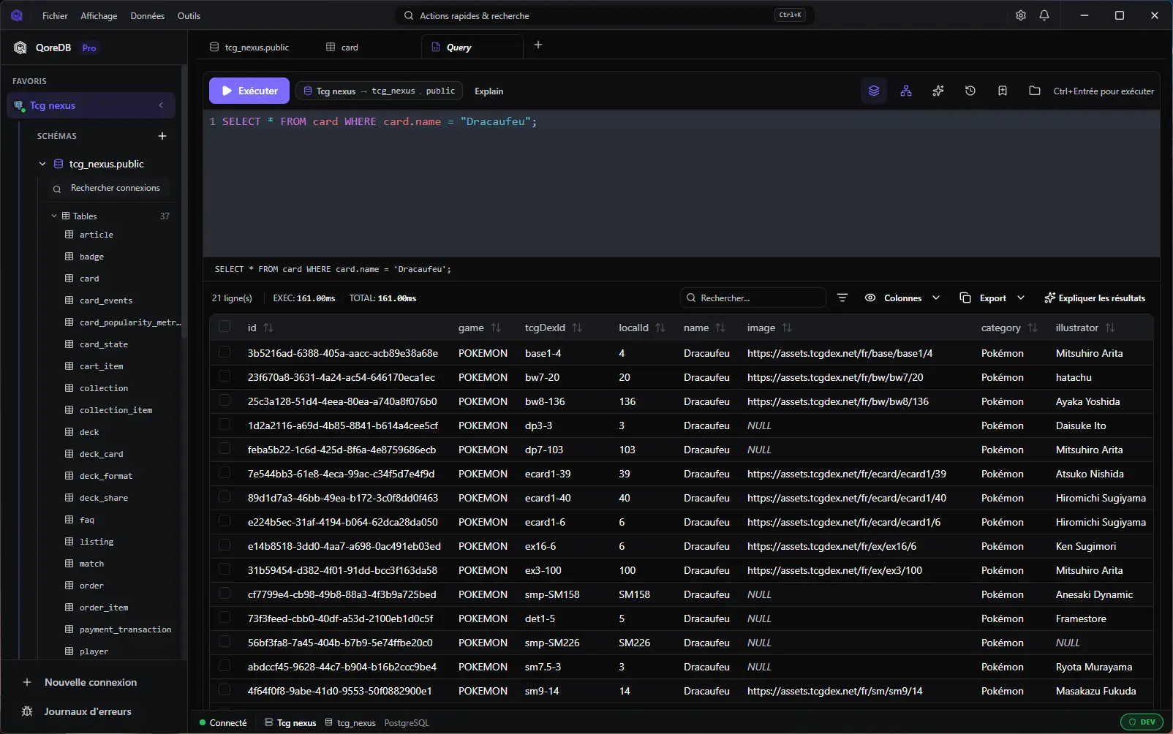Open the article table
The image size is (1173, 734).
point(97,235)
